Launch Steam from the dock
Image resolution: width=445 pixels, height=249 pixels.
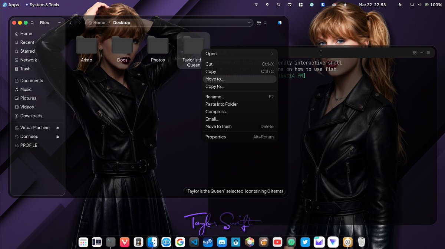[208, 242]
